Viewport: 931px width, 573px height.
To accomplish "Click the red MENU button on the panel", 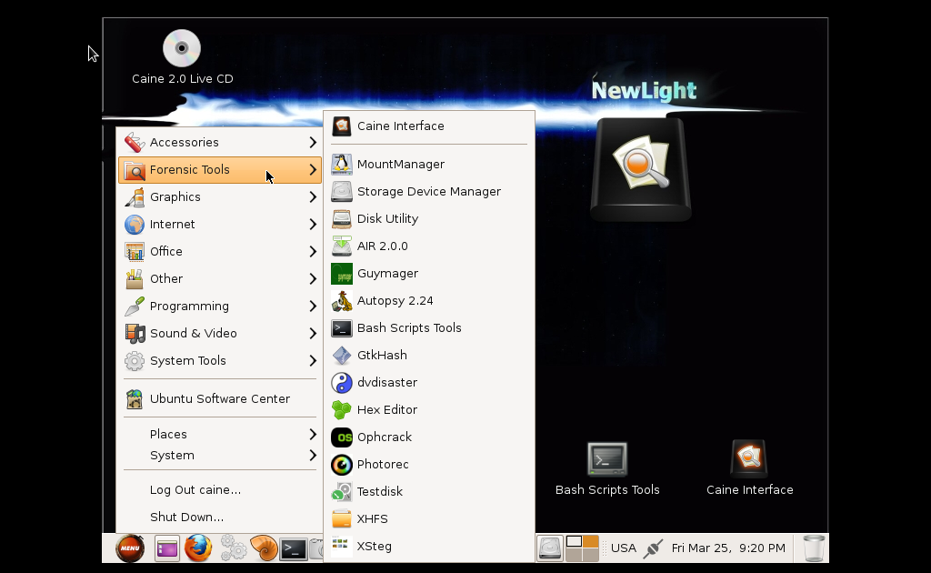I will 130,548.
